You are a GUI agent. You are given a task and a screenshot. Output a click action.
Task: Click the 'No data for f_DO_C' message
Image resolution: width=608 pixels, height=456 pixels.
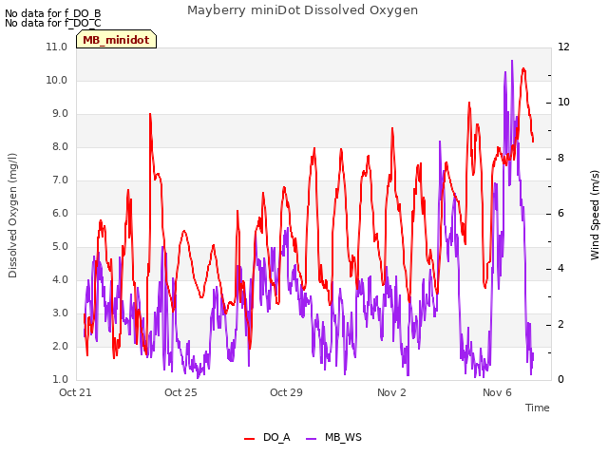(x=53, y=23)
